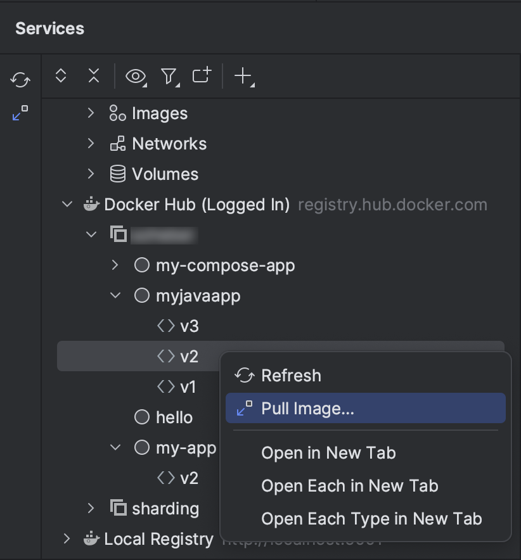The width and height of the screenshot is (521, 560).
Task: Open the Filter icon in the toolbar
Action: pos(170,75)
